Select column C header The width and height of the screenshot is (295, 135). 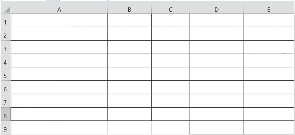(171, 10)
